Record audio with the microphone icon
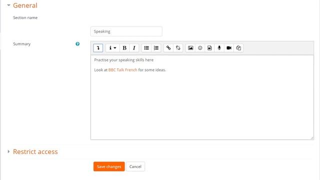The image size is (320, 180). (219, 48)
